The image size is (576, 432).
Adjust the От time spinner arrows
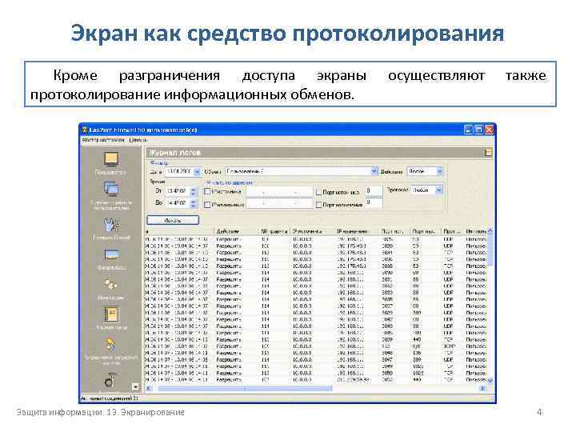[x=194, y=191]
